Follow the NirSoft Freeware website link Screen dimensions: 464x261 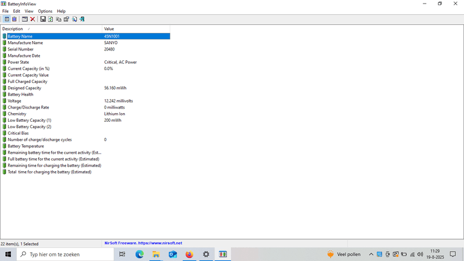tap(143, 243)
